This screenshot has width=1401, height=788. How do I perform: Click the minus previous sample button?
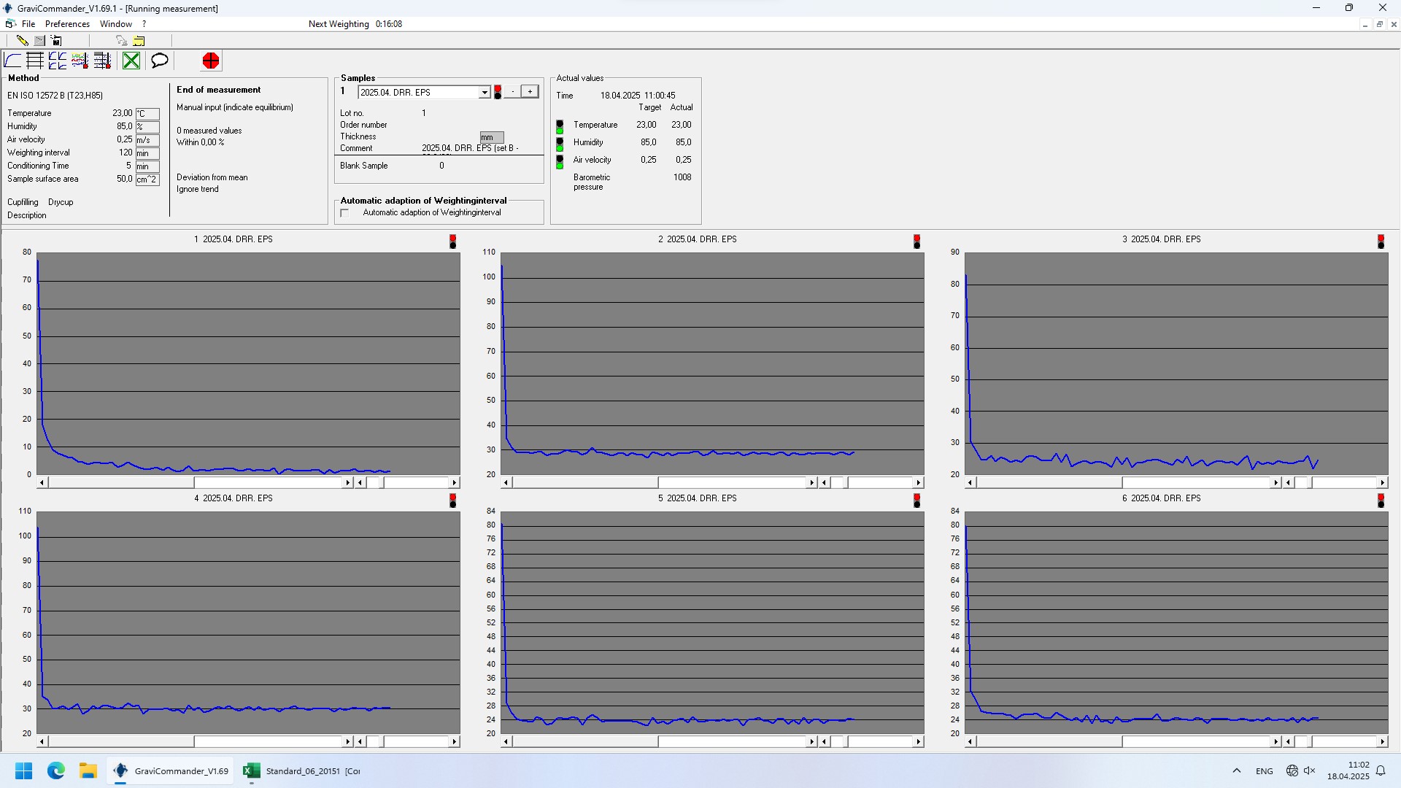513,92
